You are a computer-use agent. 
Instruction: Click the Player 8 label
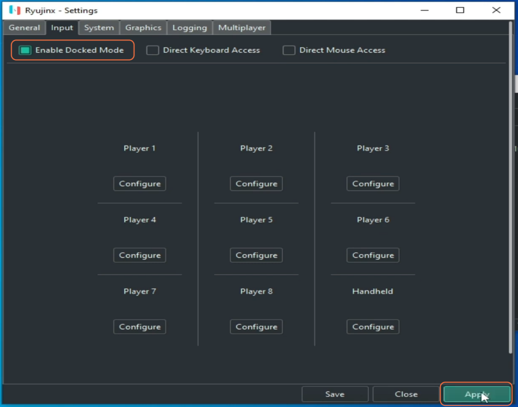point(256,291)
